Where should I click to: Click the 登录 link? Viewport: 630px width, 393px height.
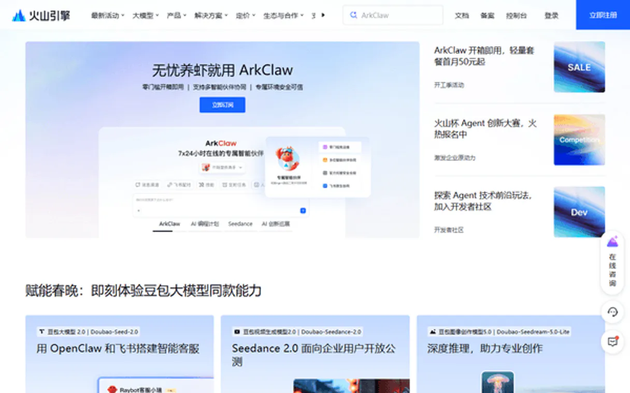pos(551,16)
